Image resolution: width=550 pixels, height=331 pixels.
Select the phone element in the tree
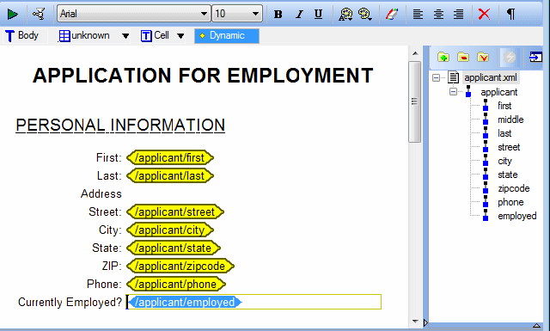(x=510, y=202)
